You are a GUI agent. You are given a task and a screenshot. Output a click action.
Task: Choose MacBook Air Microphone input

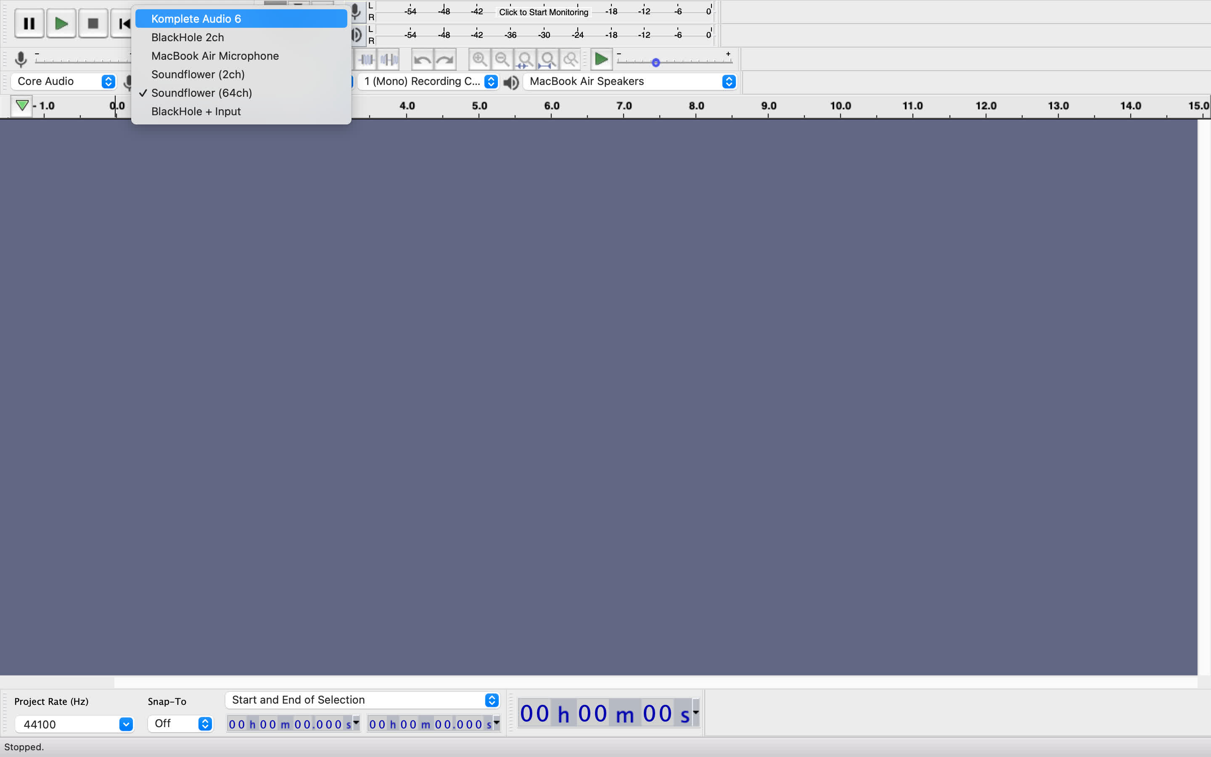click(215, 56)
